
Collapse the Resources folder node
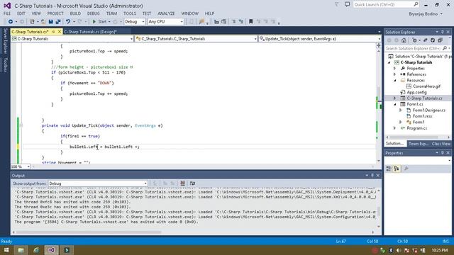pyautogui.click(x=394, y=80)
